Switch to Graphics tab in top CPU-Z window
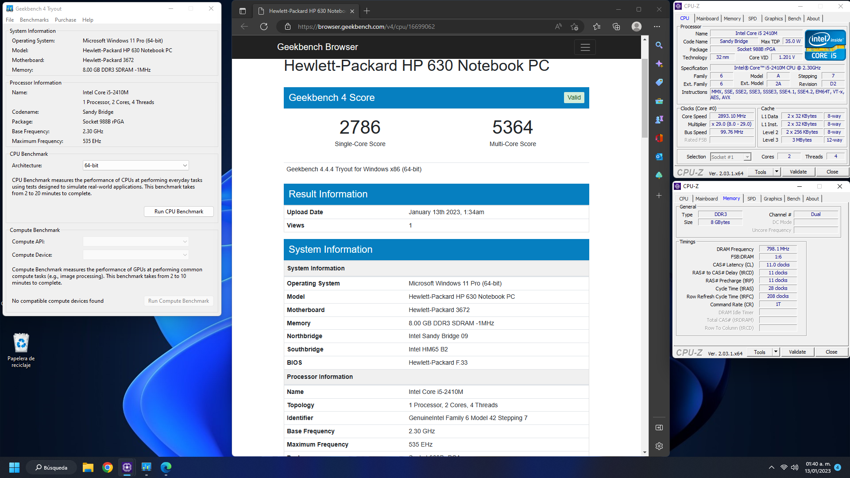The width and height of the screenshot is (850, 478). [x=774, y=19]
